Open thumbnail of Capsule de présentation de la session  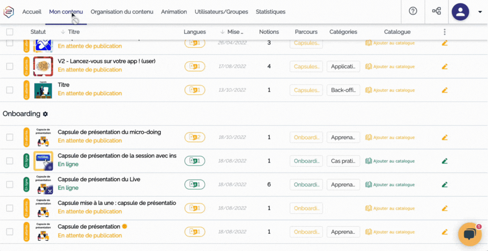coord(43,161)
